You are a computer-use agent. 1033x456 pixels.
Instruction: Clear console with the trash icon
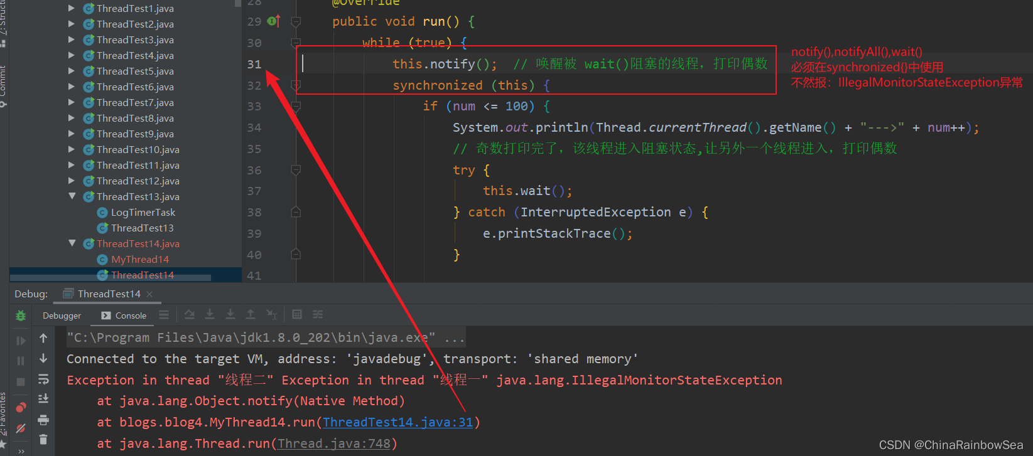coord(43,440)
